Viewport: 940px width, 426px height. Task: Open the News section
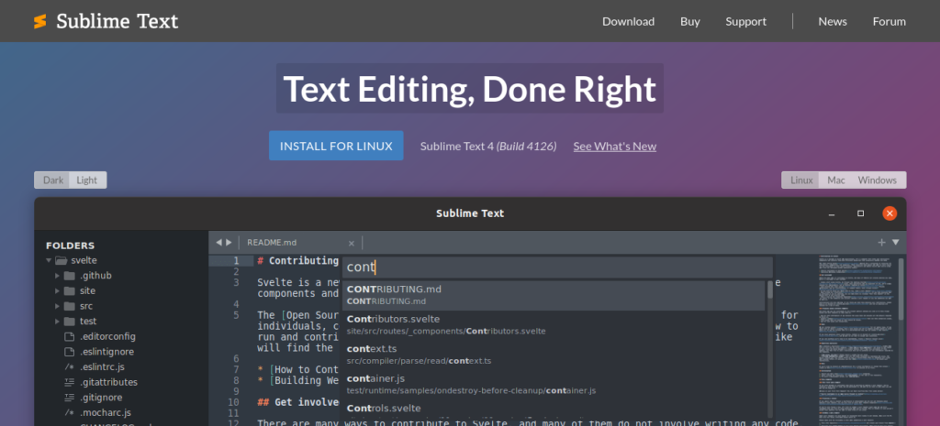833,22
